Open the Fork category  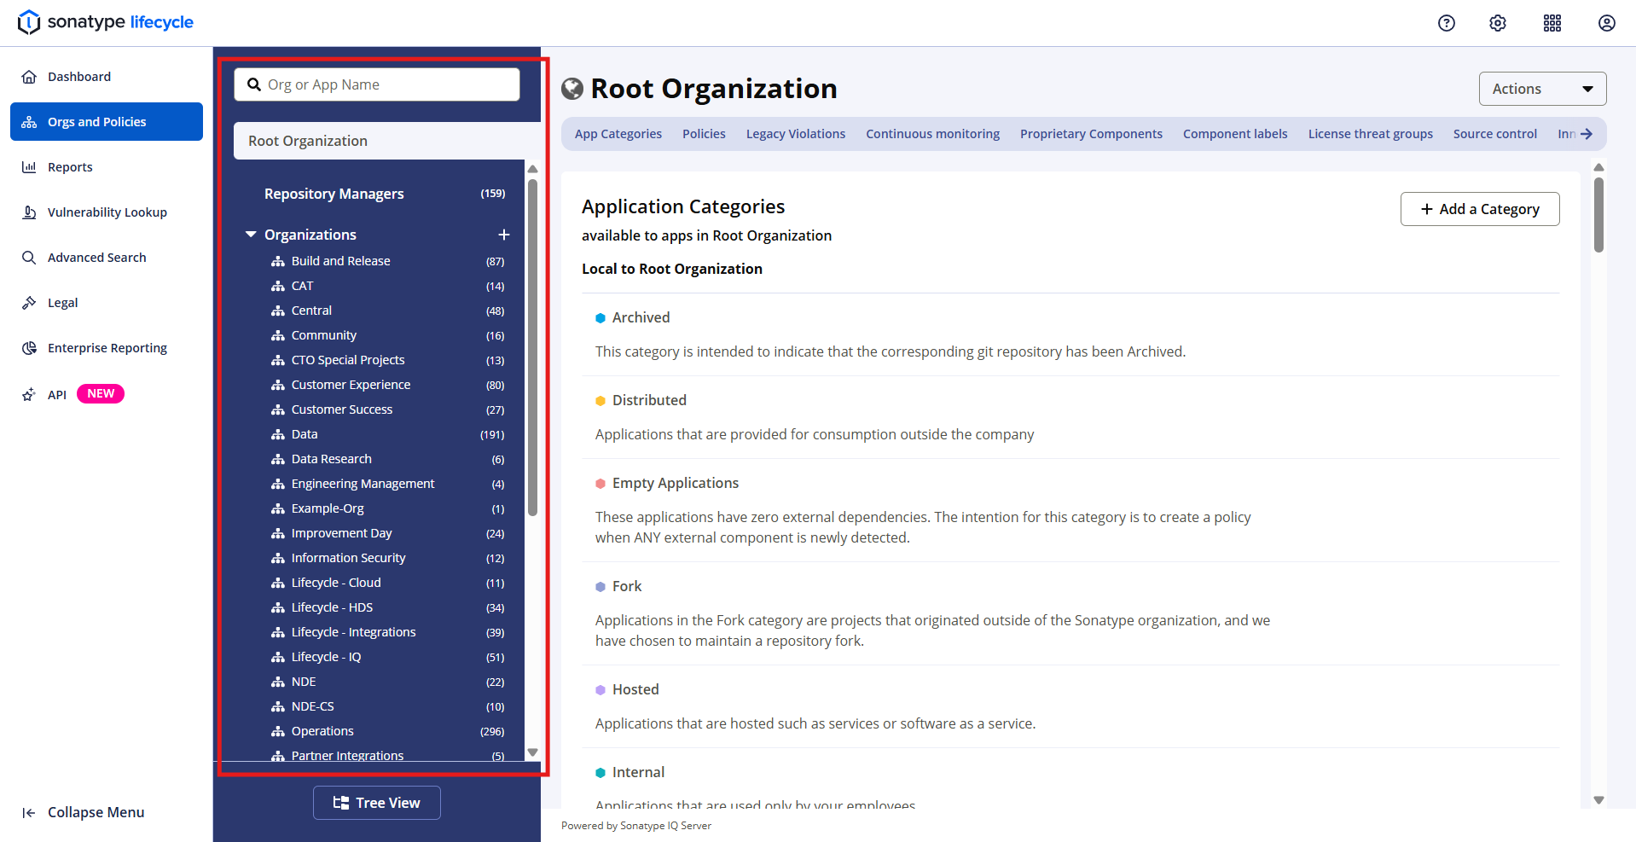[x=627, y=586]
